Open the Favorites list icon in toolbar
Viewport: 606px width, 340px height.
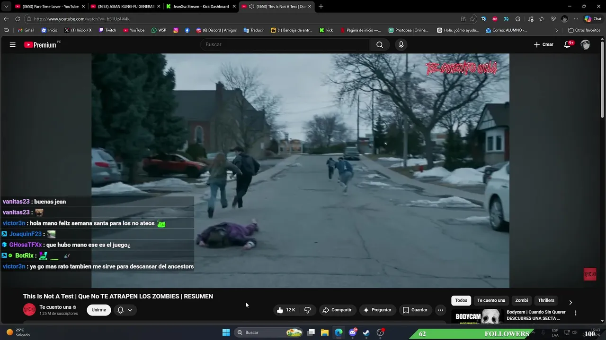pyautogui.click(x=542, y=19)
